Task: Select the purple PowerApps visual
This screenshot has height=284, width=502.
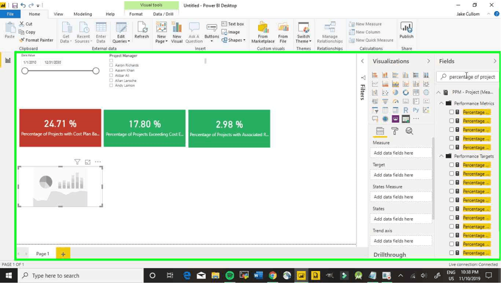Action: click(395, 119)
